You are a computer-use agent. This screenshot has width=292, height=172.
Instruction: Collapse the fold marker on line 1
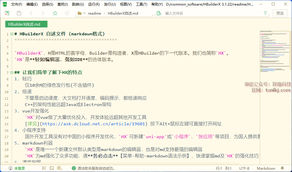pos(12,34)
